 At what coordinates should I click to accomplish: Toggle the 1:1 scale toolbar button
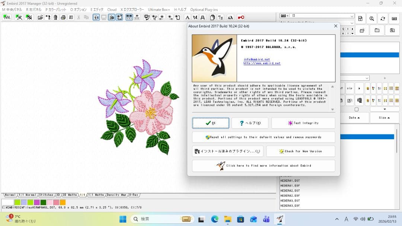[96, 17]
